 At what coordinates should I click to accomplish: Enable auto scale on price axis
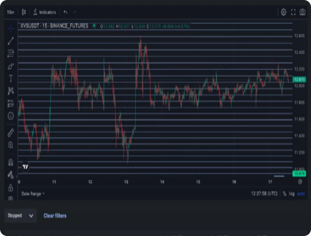(301, 194)
